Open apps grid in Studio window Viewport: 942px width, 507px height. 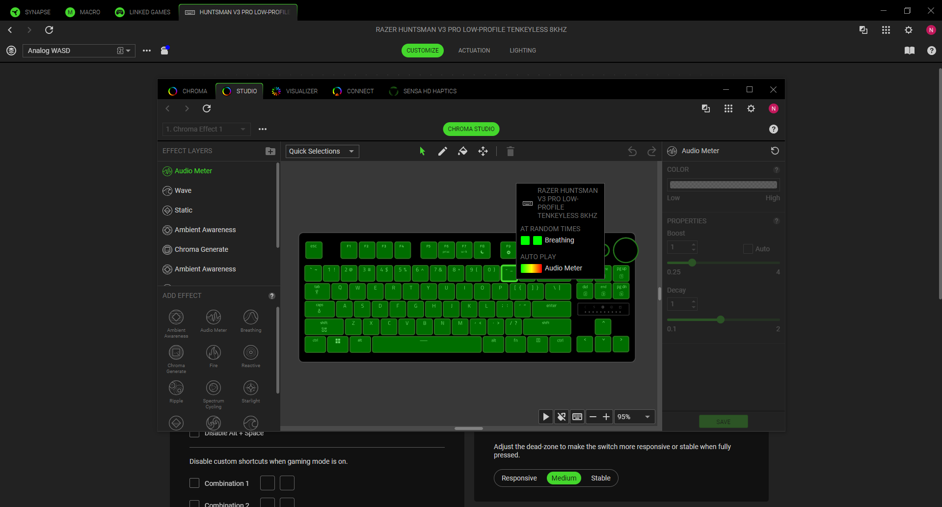(x=728, y=108)
